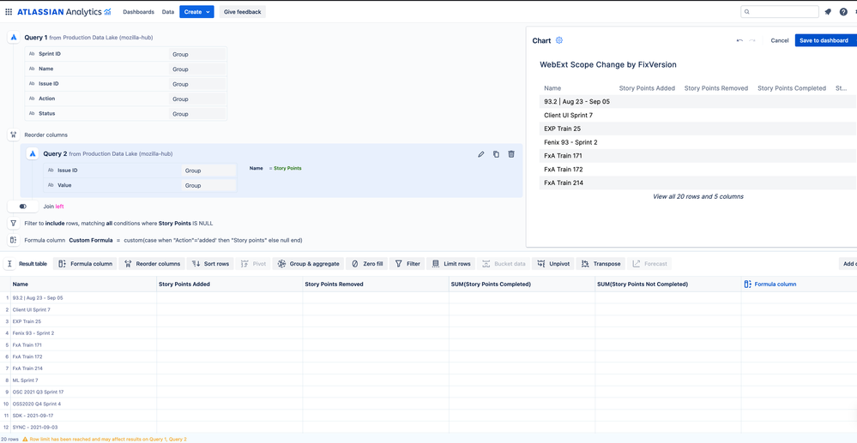Image resolution: width=857 pixels, height=443 pixels.
Task: Open the app switcher grid icon
Action: tap(9, 11)
